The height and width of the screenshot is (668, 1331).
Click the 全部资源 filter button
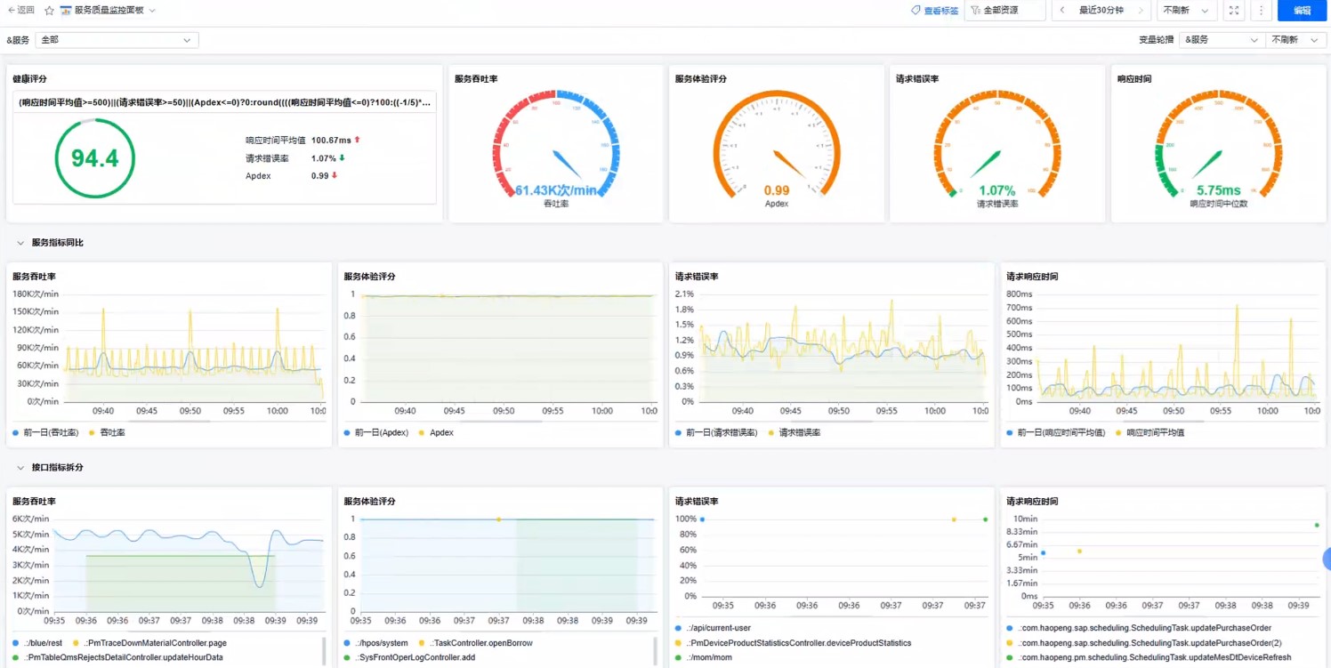pos(1004,11)
